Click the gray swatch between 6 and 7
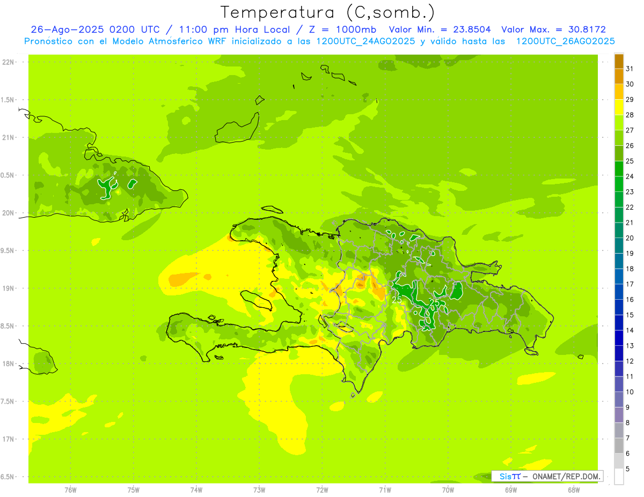644x497 pixels. click(x=619, y=446)
